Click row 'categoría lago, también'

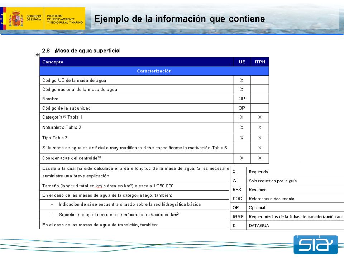134,195
